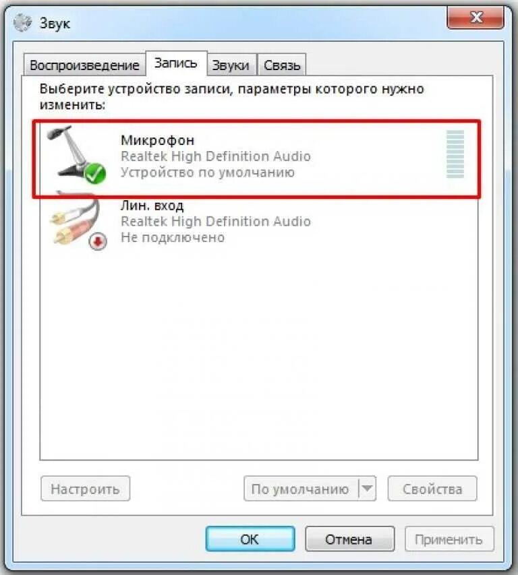Close the Звук dialog window
The image size is (518, 575).
click(x=476, y=18)
